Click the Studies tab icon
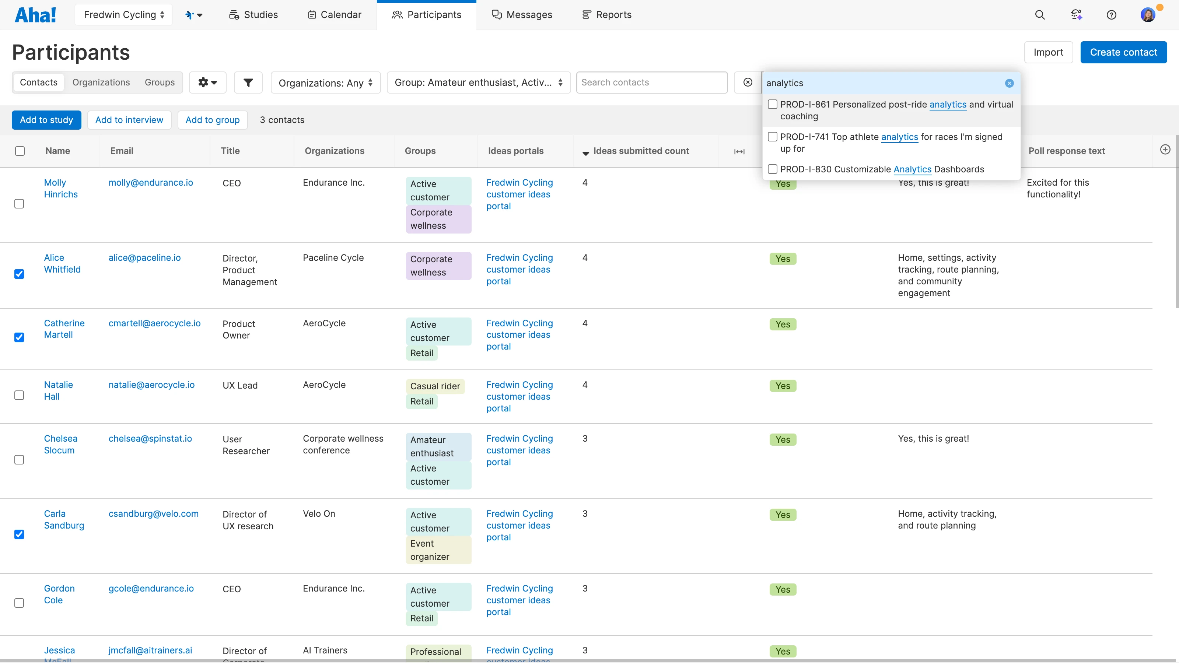1179x663 pixels. (234, 15)
